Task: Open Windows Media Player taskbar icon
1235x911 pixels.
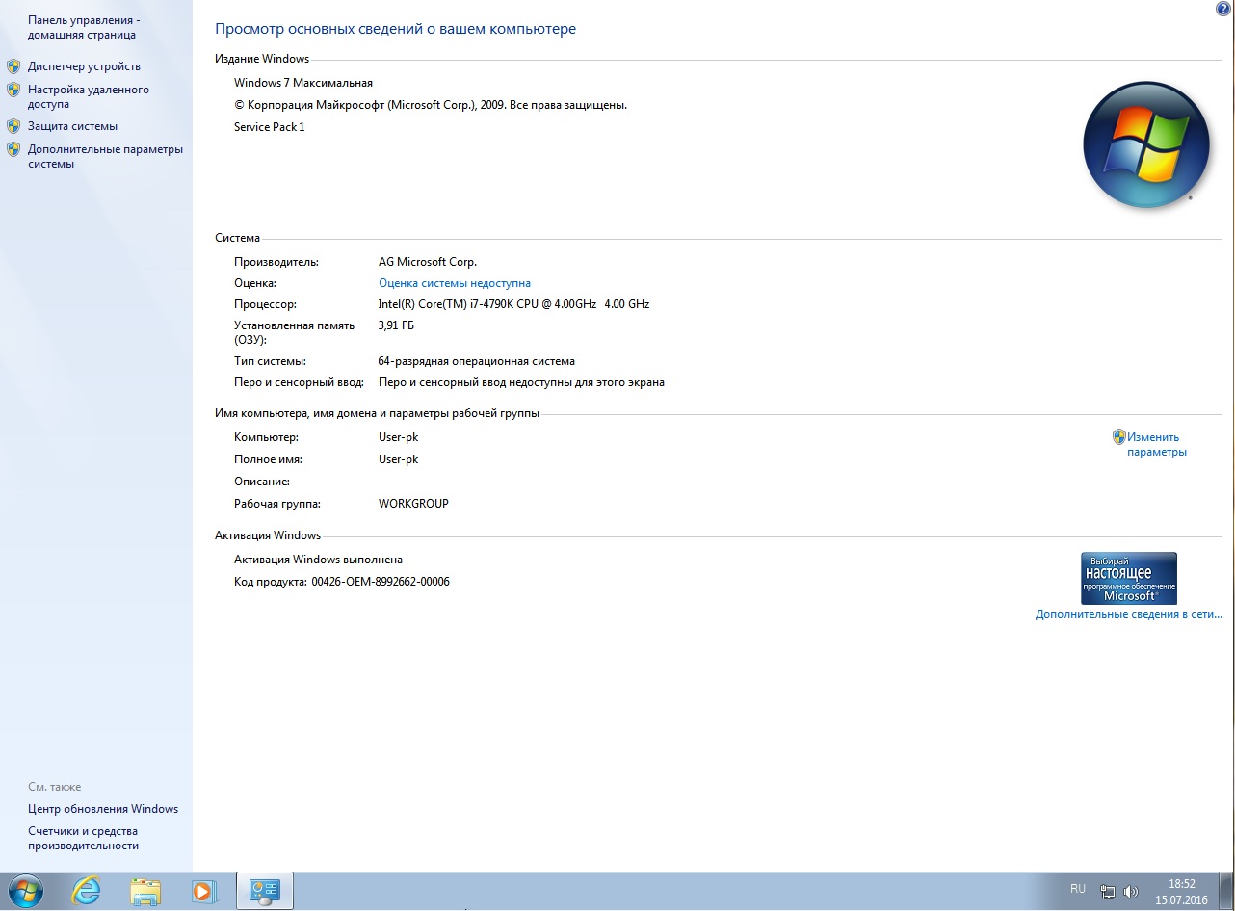Action: coord(203,891)
